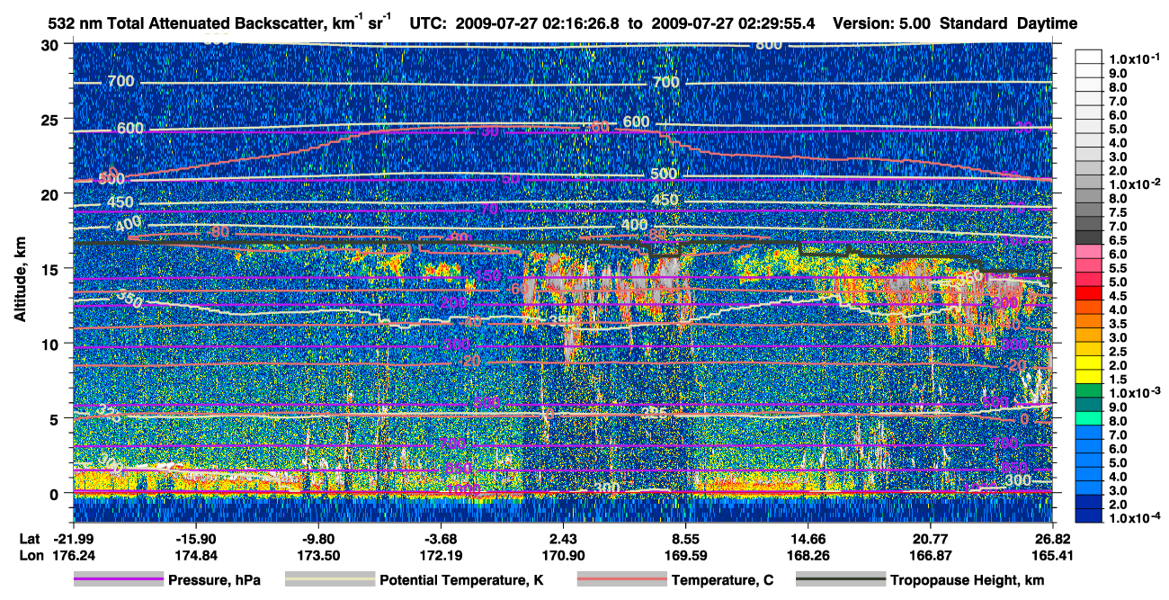Screen dimensions: 1169x600
Task: Click the pink colorbar swatch beside label 5.5
Action: point(1088,264)
